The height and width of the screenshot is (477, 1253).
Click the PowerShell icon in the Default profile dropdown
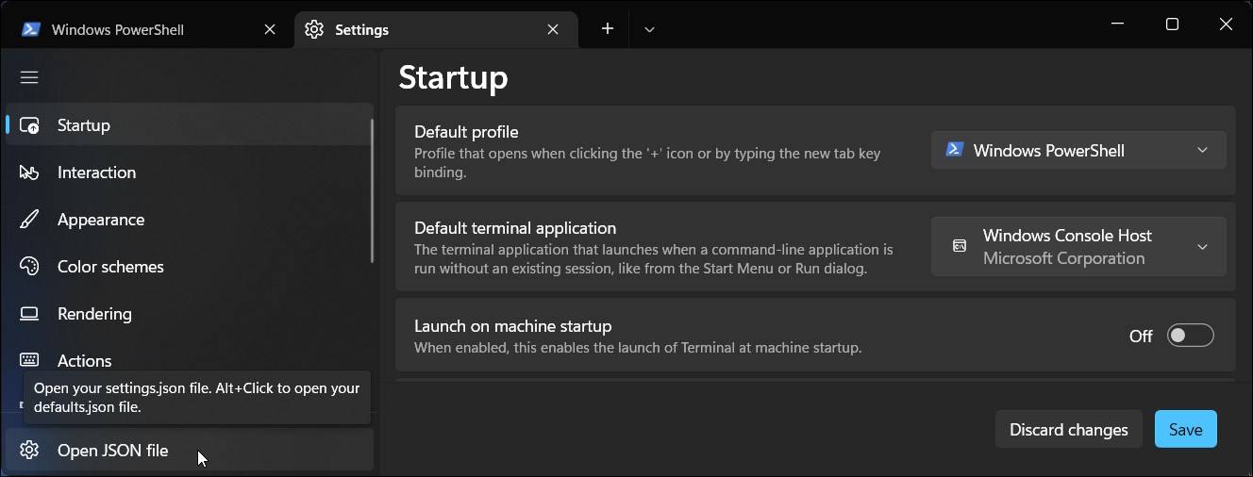coord(955,150)
